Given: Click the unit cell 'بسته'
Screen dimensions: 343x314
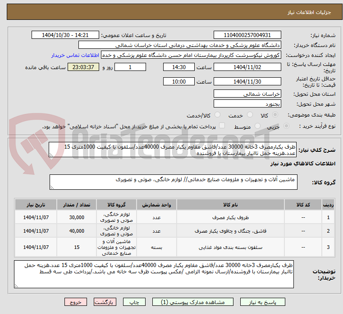Looking at the screenshot, I should [156, 247].
